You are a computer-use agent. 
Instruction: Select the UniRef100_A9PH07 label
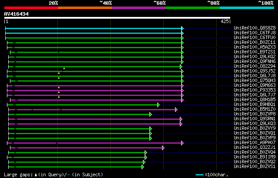[255, 143]
